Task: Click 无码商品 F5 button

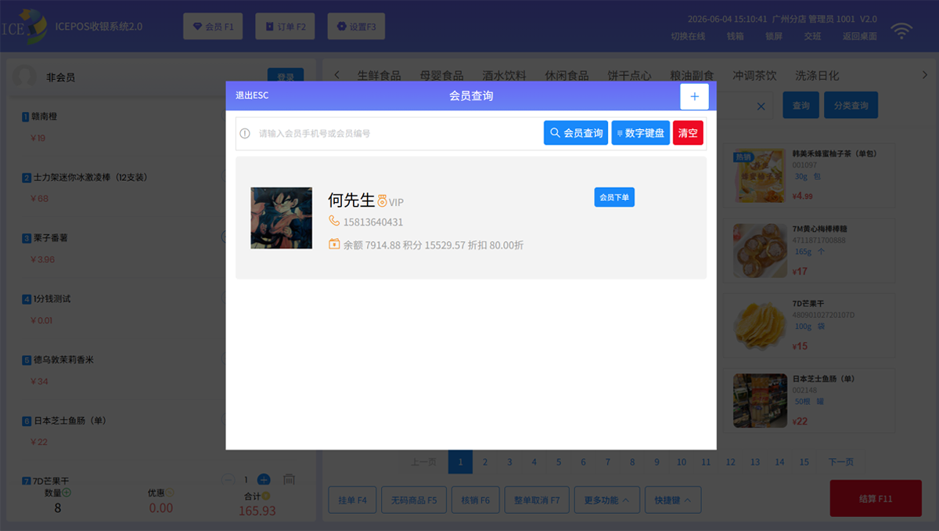Action: click(x=414, y=500)
